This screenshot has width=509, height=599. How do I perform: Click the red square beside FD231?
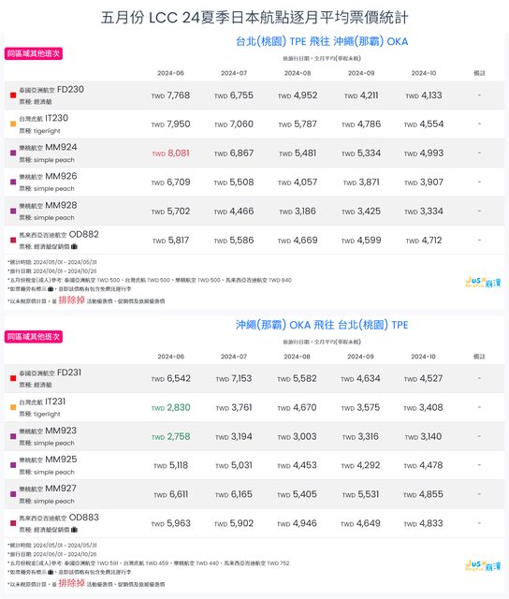pos(13,378)
